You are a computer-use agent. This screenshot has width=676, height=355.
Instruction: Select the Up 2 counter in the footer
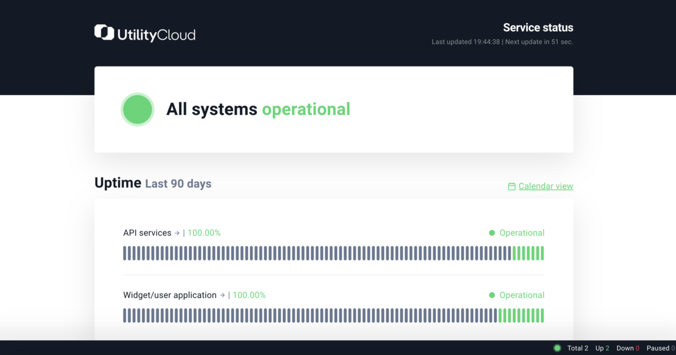(x=602, y=348)
